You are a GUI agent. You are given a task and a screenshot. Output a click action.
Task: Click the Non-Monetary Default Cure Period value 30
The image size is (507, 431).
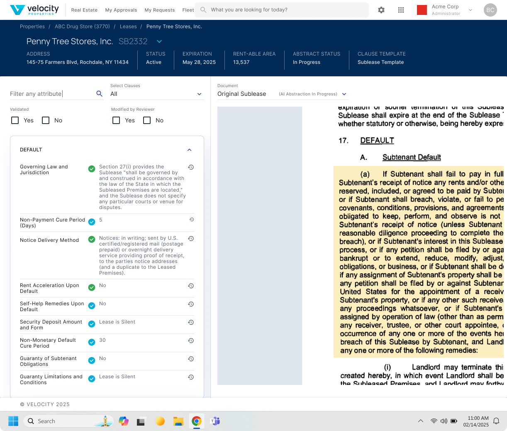(102, 340)
